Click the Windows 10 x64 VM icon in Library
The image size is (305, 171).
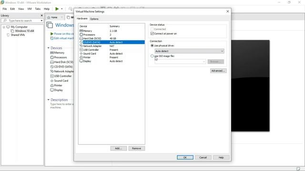(12, 31)
